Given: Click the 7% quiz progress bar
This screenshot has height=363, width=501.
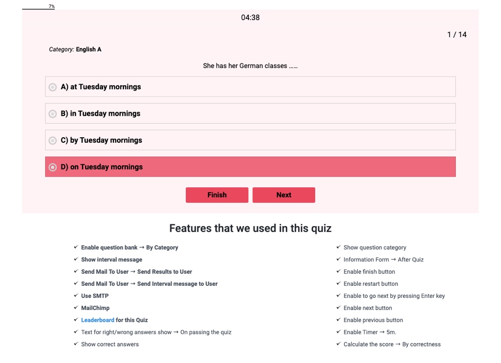Looking at the screenshot, I should 39,9.
